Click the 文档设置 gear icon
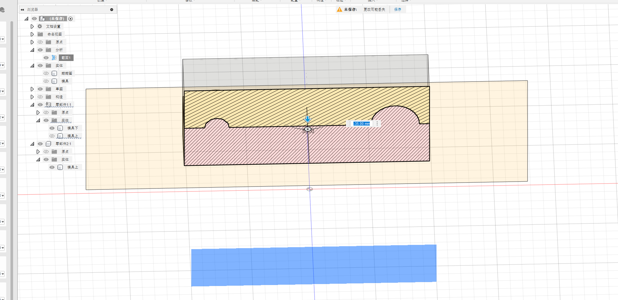This screenshot has width=618, height=300. [x=40, y=26]
